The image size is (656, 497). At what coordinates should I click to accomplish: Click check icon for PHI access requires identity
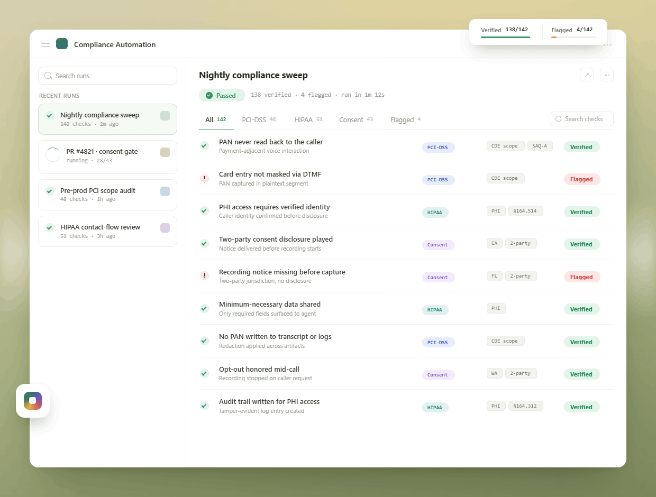tap(204, 210)
